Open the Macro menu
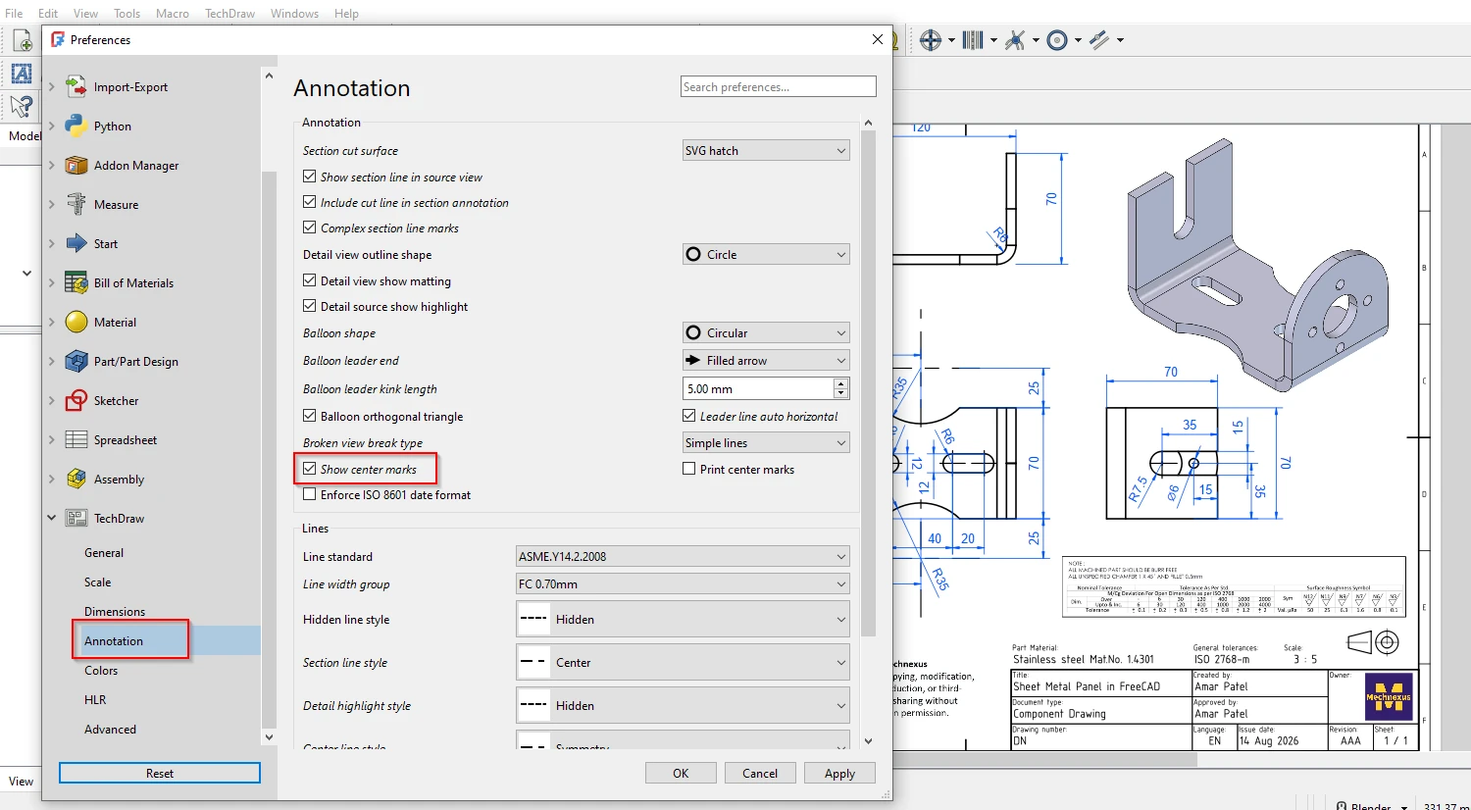The height and width of the screenshot is (810, 1471). coord(173,13)
